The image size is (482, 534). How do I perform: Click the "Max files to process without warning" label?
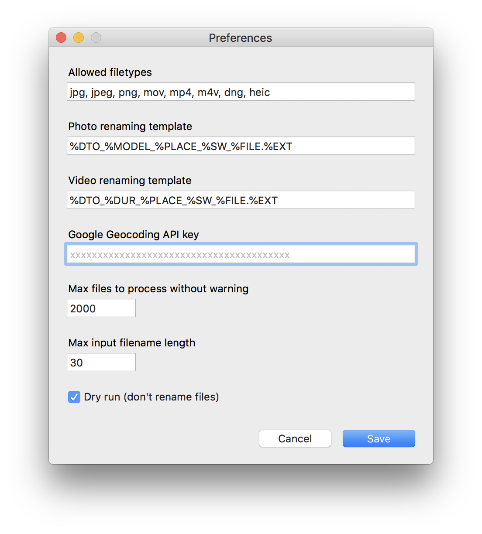[158, 289]
